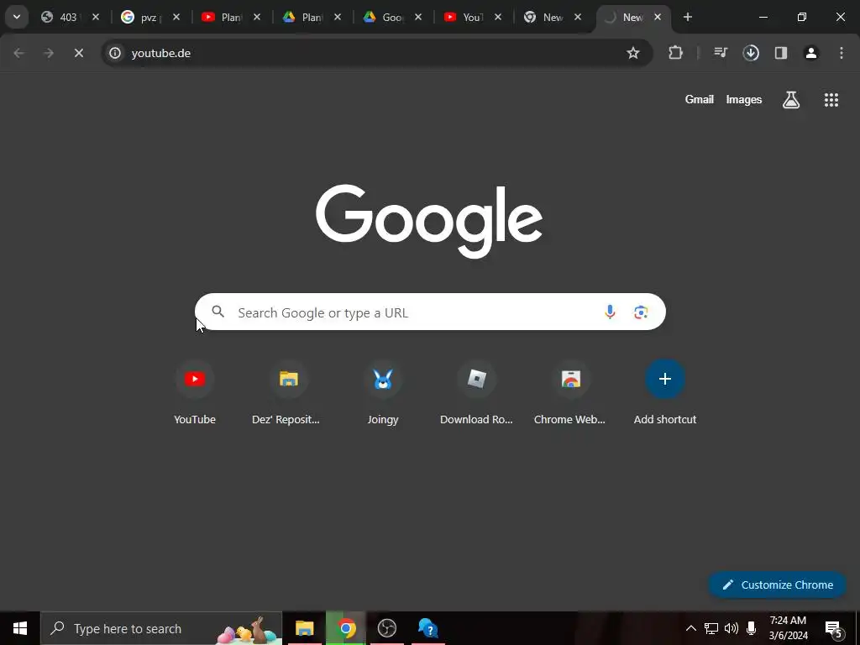Open the Chrome profile menu
This screenshot has width=860, height=645.
[811, 53]
